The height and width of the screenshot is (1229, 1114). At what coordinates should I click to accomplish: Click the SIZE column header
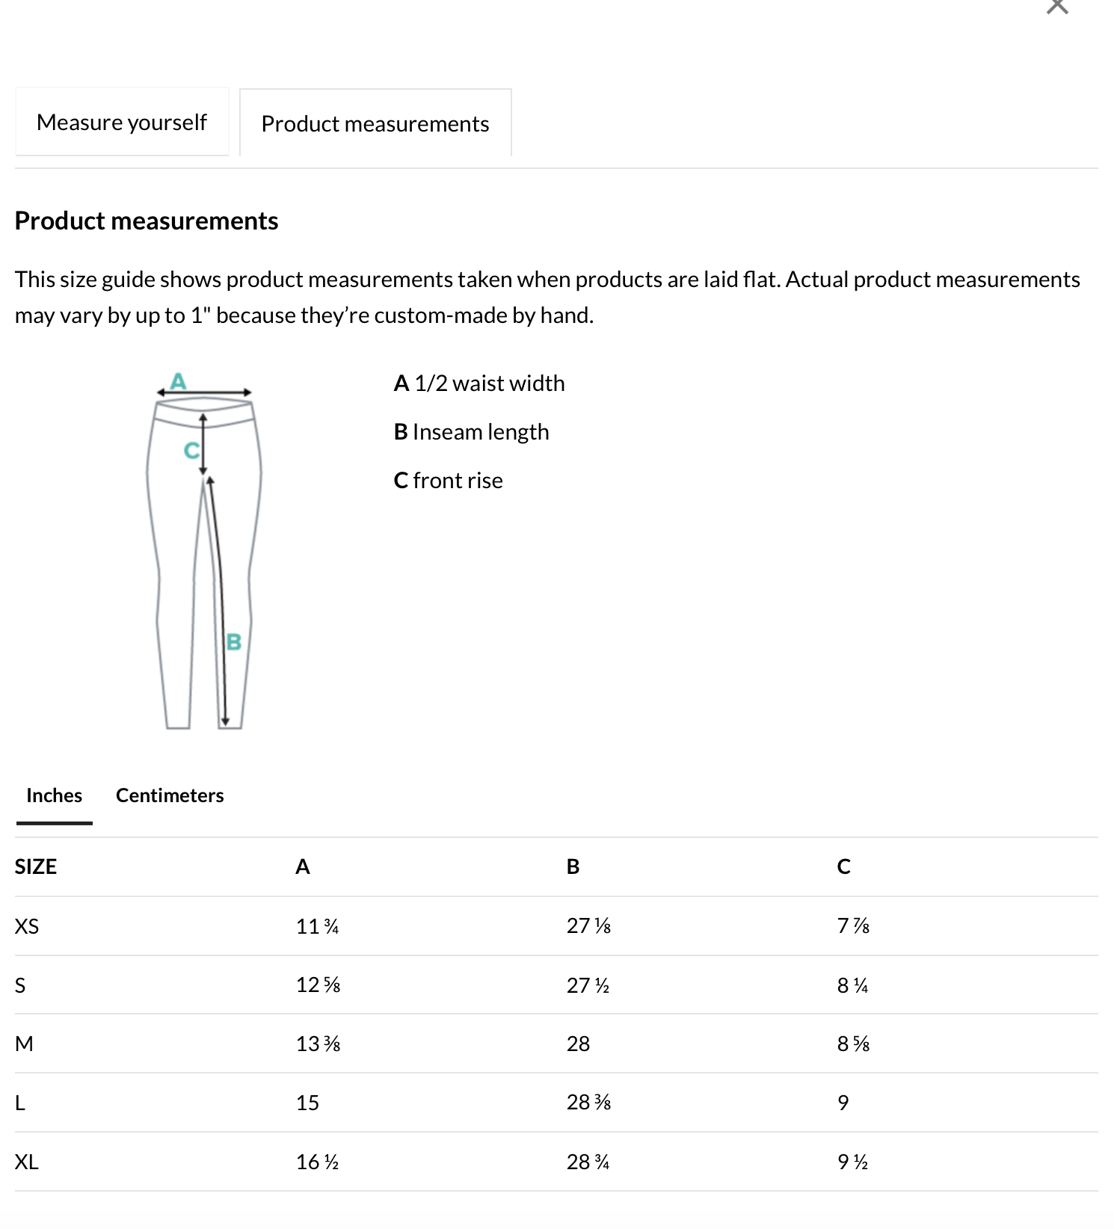[36, 867]
